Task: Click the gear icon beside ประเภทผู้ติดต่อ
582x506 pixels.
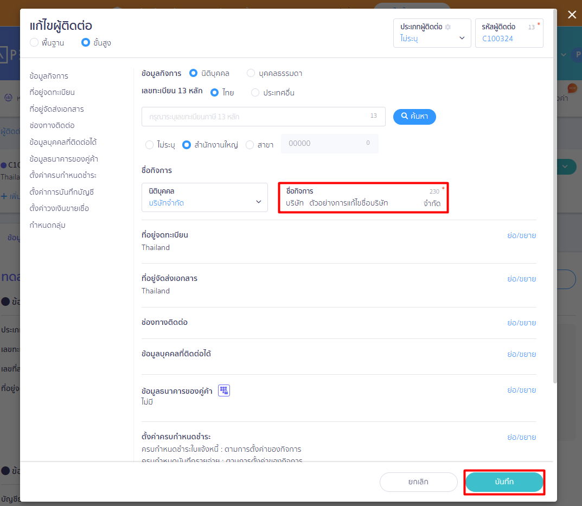Action: tap(448, 27)
